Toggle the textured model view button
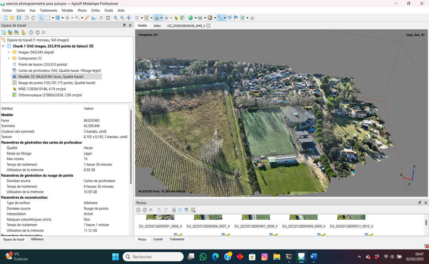This screenshot has height=264, width=429. tap(157, 18)
